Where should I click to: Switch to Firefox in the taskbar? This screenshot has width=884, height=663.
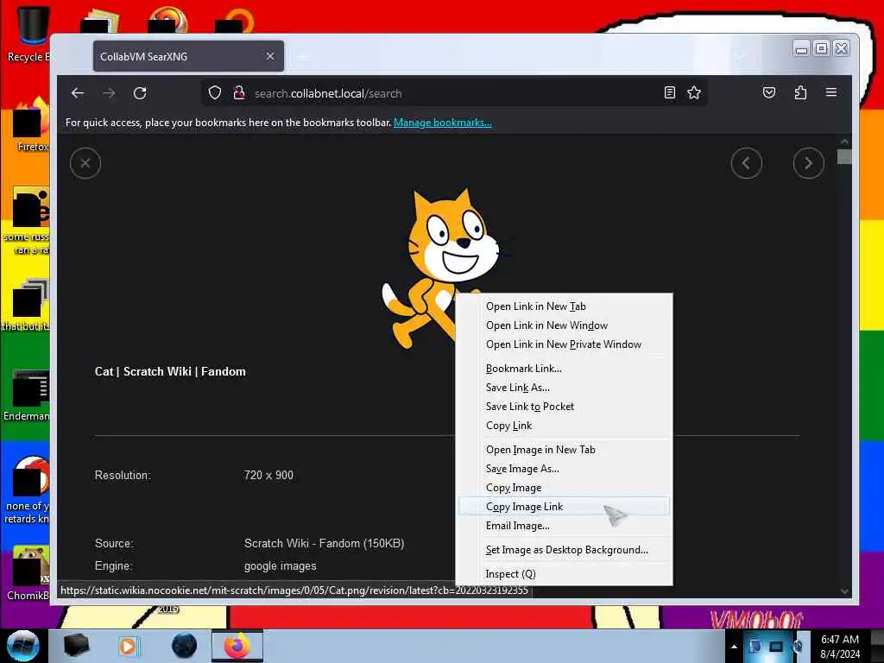pyautogui.click(x=237, y=646)
